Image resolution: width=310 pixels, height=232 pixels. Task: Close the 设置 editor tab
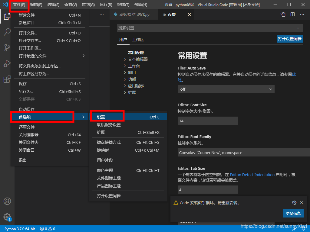189,14
